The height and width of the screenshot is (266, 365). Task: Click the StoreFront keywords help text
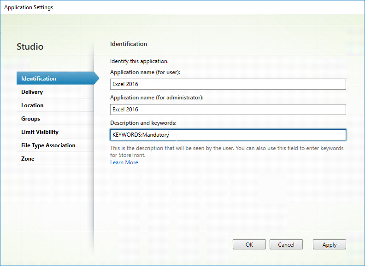[x=227, y=151]
